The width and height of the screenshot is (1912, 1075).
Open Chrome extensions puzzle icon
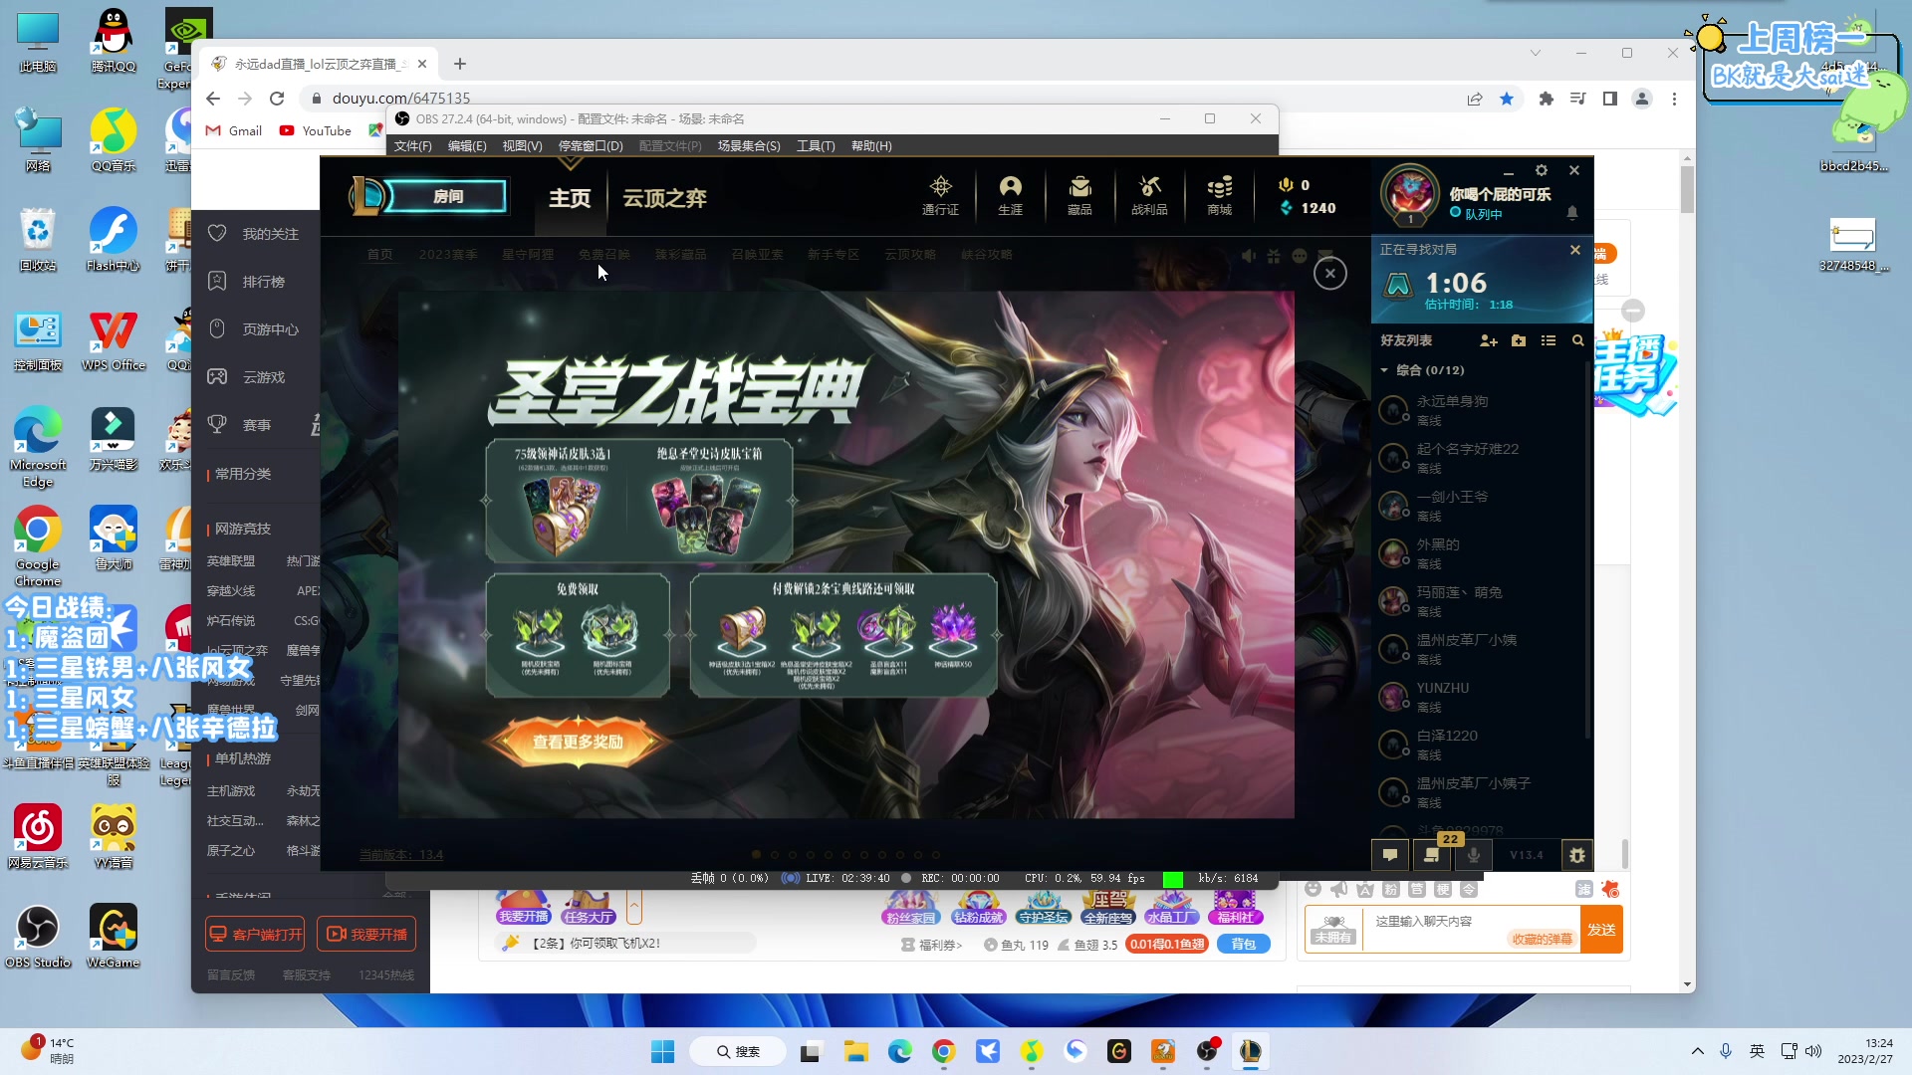tap(1546, 99)
